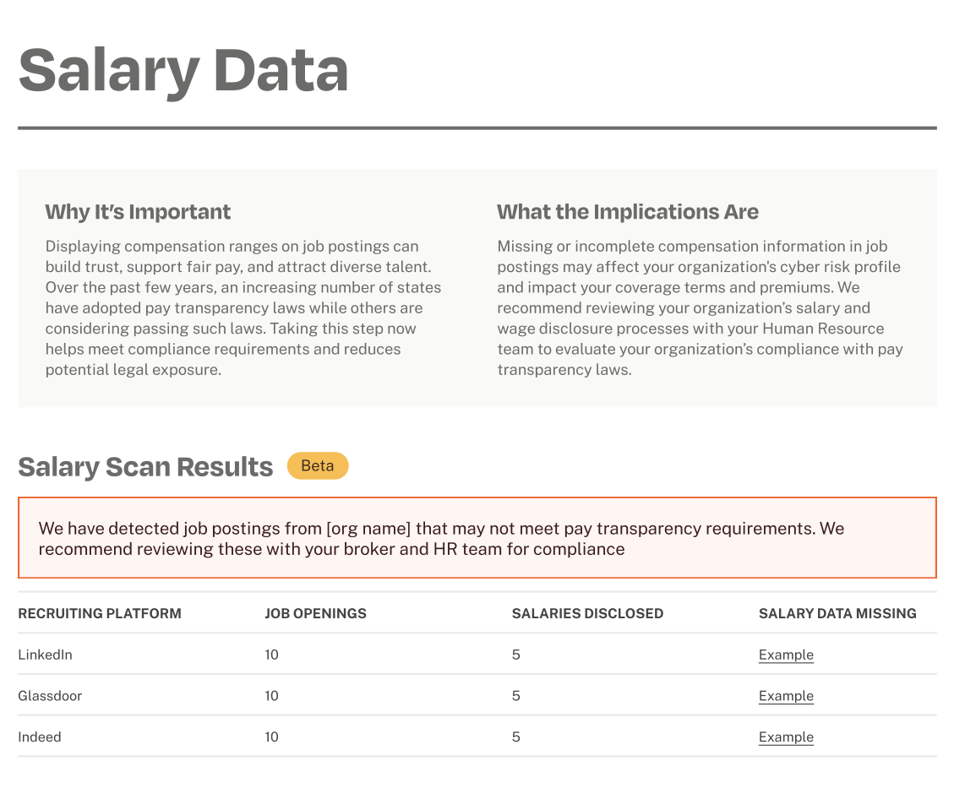Open the Example link in the Indeed row
This screenshot has height=799, width=965.
click(786, 736)
